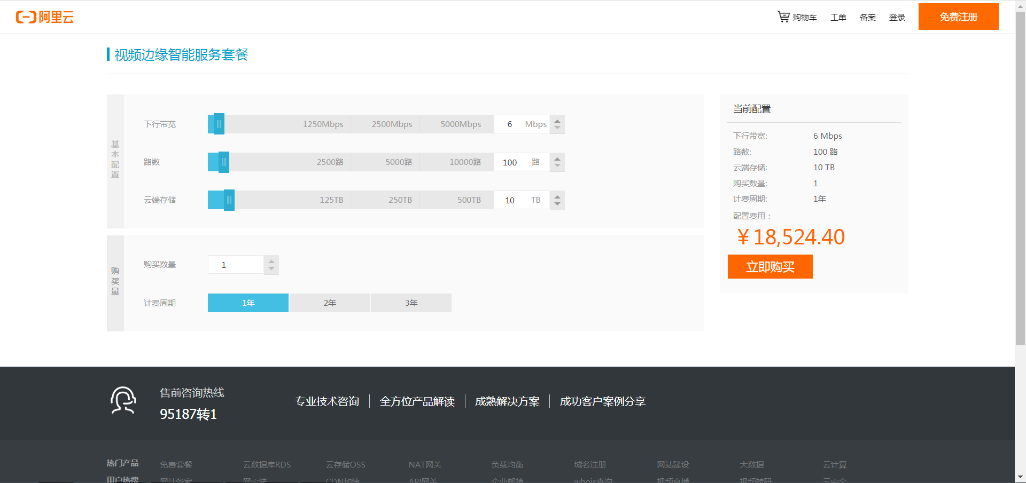Increase bandwidth with the up arrow
The image size is (1026, 483).
point(557,120)
